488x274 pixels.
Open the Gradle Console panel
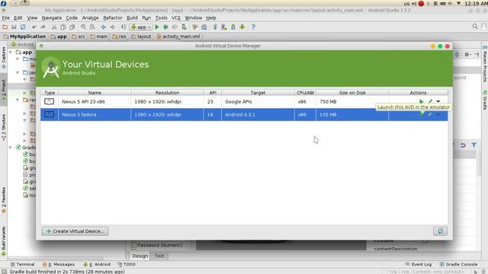point(458,264)
